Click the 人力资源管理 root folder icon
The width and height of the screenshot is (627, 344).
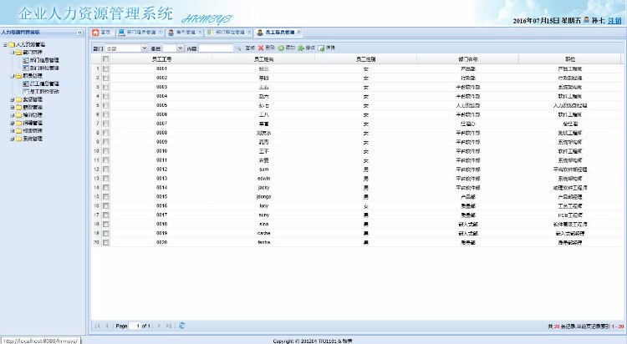[x=12, y=44]
